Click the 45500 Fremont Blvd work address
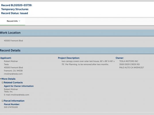The image size is (154, 115). point(13,41)
